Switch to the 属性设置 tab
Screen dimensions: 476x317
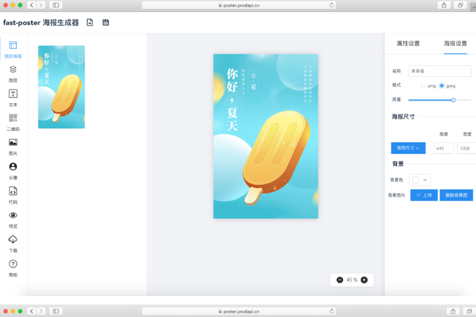point(408,44)
